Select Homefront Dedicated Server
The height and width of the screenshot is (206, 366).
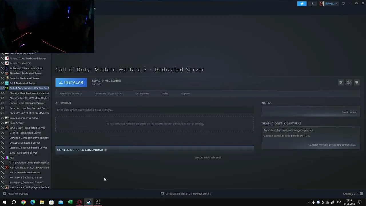(x=26, y=177)
